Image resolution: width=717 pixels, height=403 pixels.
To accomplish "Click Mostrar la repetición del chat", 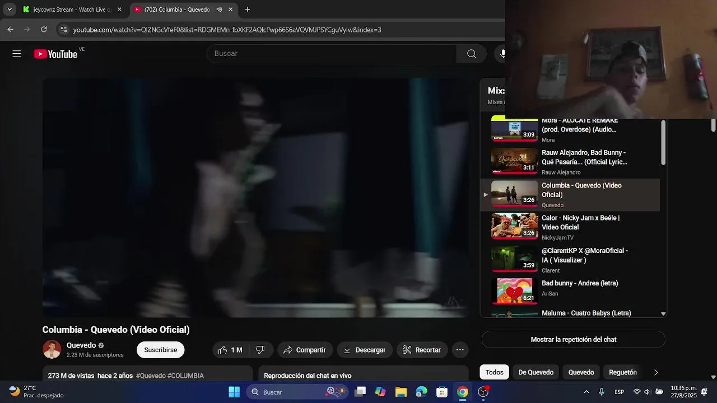I will (x=574, y=340).
